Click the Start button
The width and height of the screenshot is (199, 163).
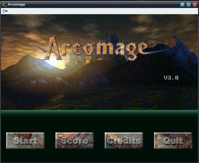[25, 141]
